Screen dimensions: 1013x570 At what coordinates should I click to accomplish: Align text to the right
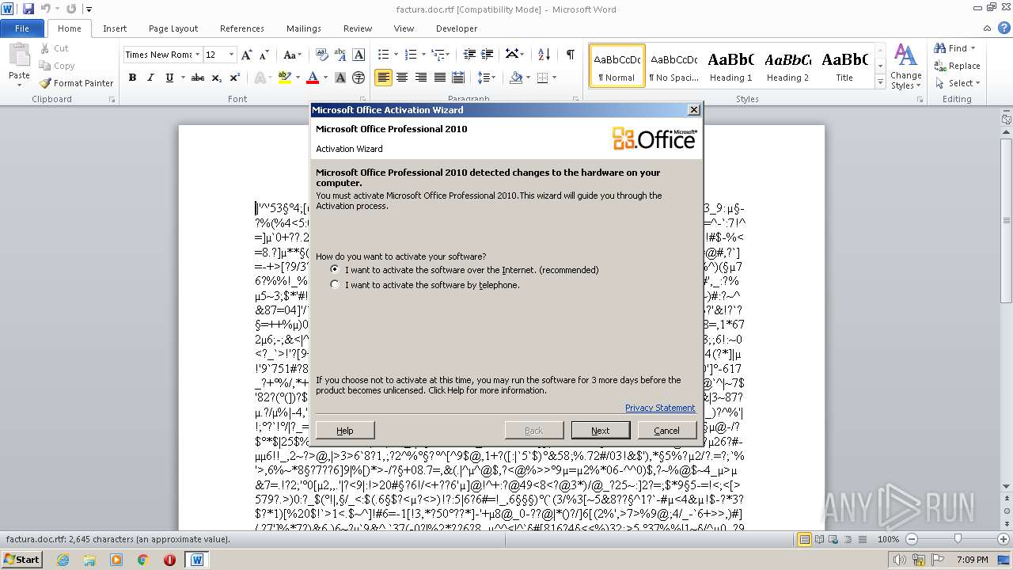pos(421,78)
